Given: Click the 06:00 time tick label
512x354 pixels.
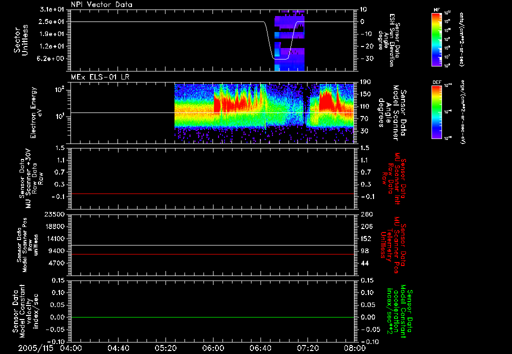Looking at the screenshot, I should tap(213, 348).
